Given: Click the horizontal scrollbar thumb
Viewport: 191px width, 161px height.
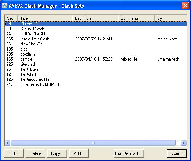Looking at the screenshot, I should (x=93, y=143).
